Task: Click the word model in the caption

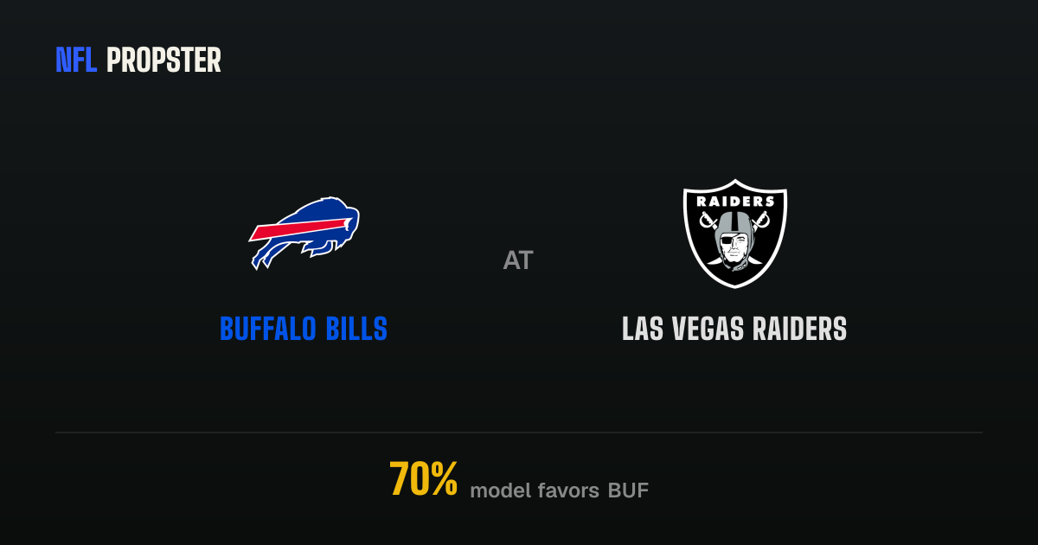Action: click(499, 490)
